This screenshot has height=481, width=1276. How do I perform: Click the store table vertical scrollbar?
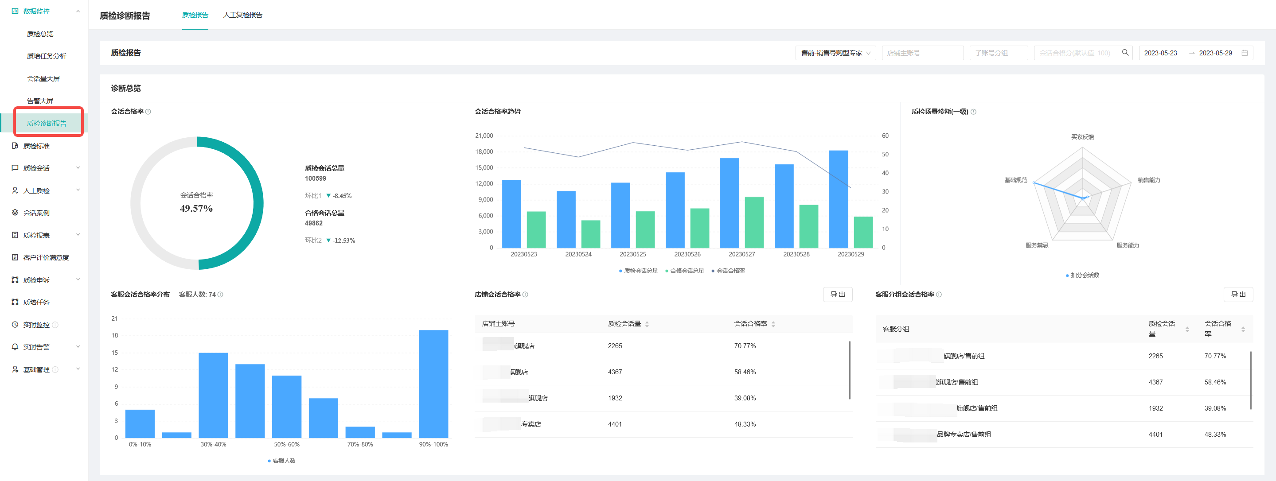tap(850, 370)
